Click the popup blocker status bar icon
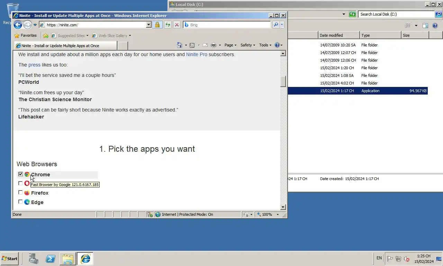 [x=150, y=214]
